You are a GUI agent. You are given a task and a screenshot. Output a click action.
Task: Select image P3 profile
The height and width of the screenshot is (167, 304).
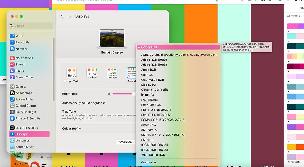tap(148, 95)
